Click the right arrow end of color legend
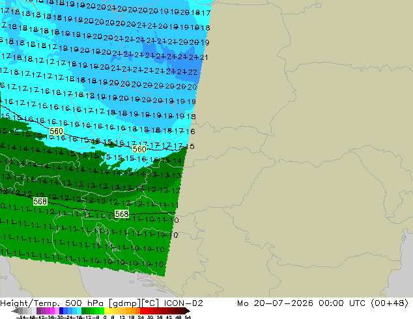This screenshot has width=413, height=319. click(x=187, y=311)
